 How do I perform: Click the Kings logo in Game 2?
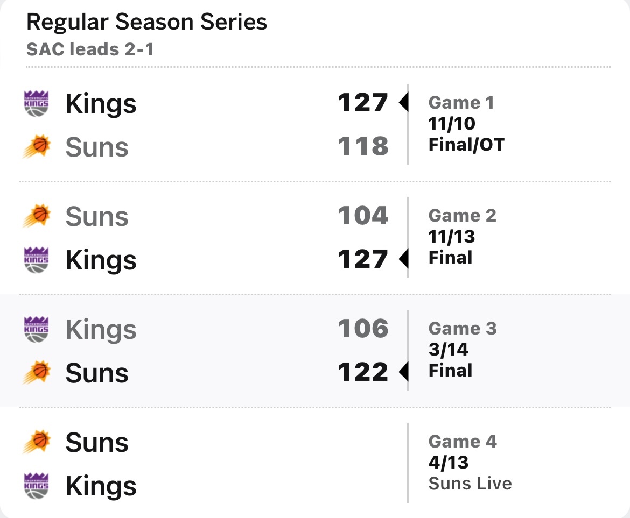coord(36,260)
